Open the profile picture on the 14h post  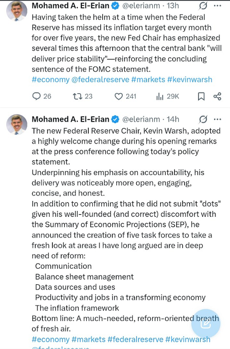click(16, 125)
